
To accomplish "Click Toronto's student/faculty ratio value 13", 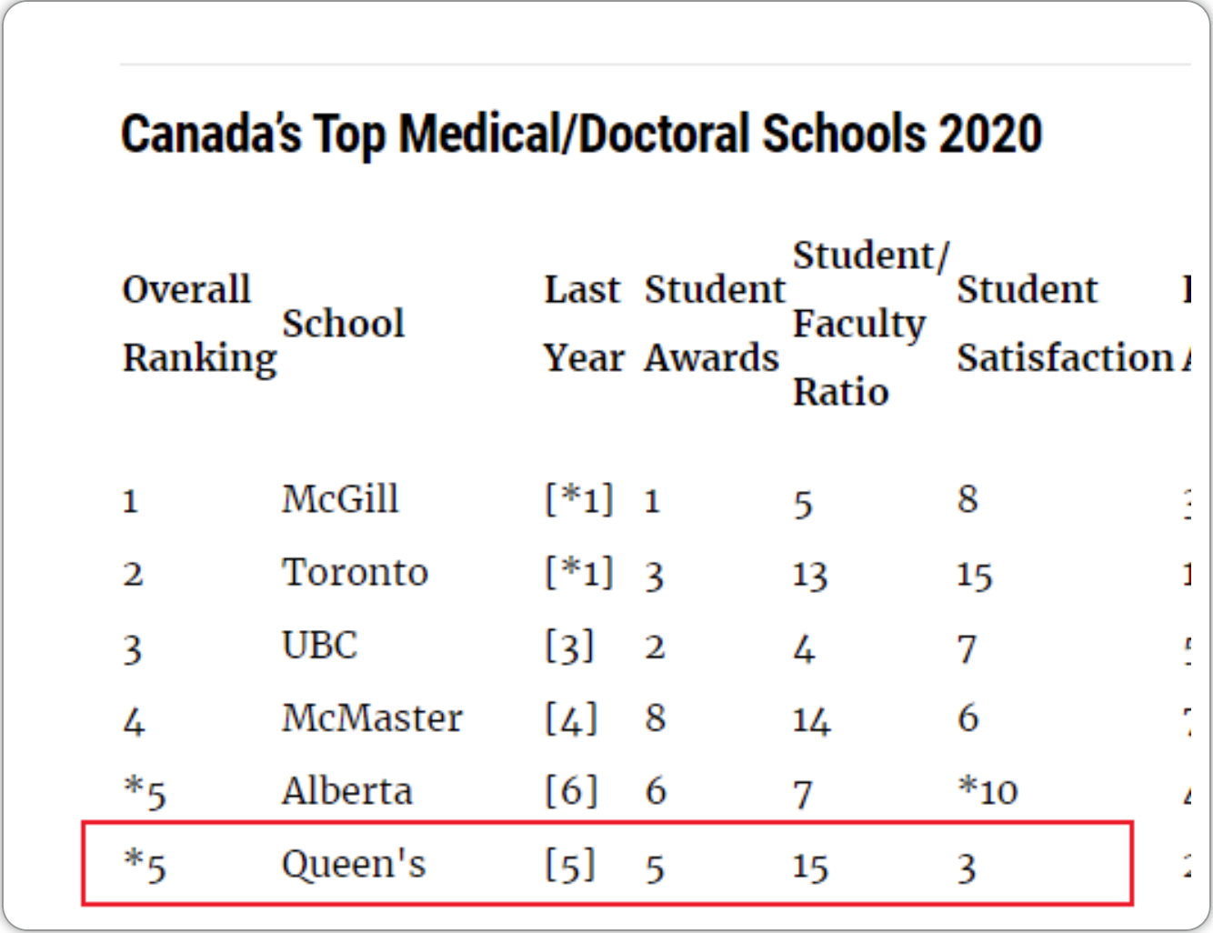I will pos(809,576).
